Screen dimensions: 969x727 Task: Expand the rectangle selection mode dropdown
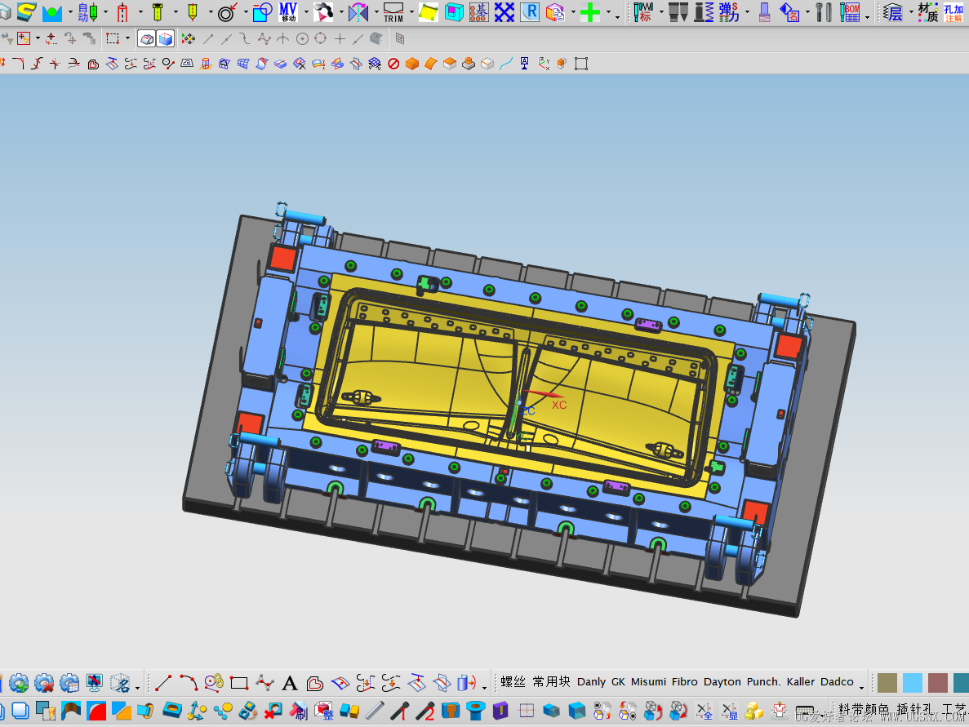click(x=128, y=39)
